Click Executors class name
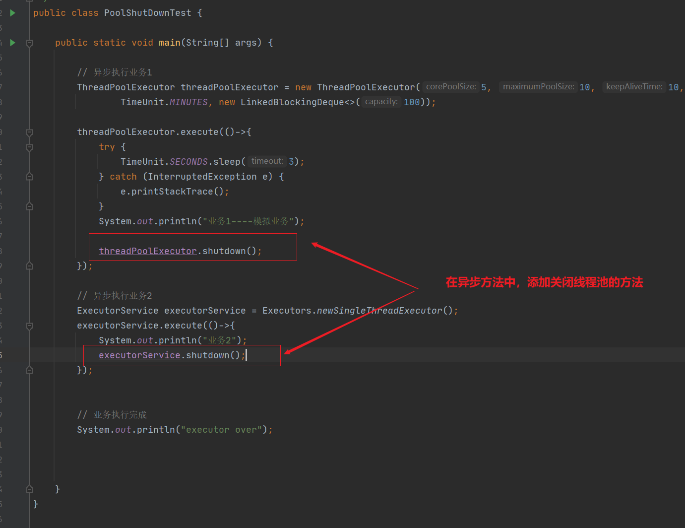 tap(287, 311)
